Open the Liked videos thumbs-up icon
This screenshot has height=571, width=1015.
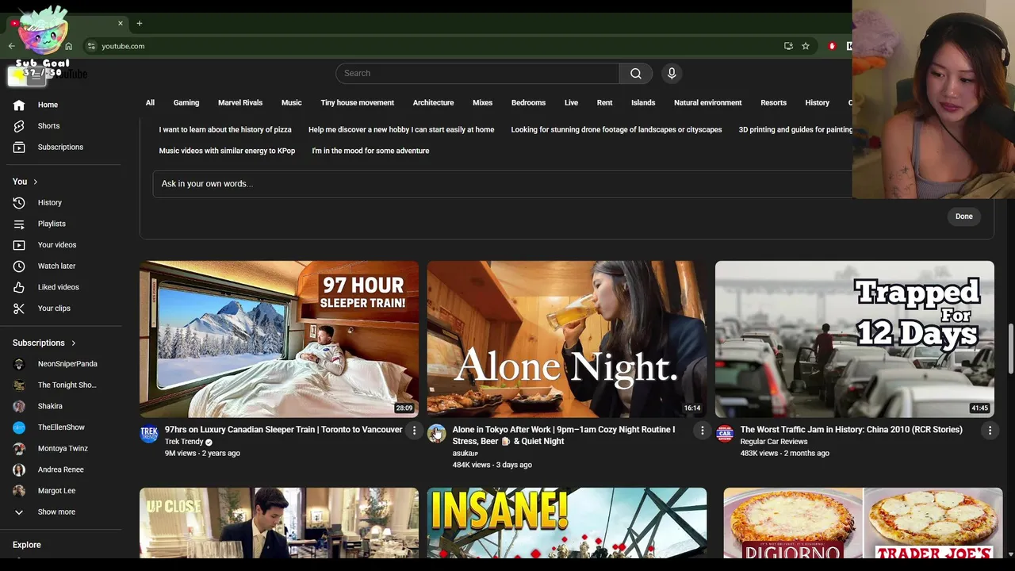(19, 287)
